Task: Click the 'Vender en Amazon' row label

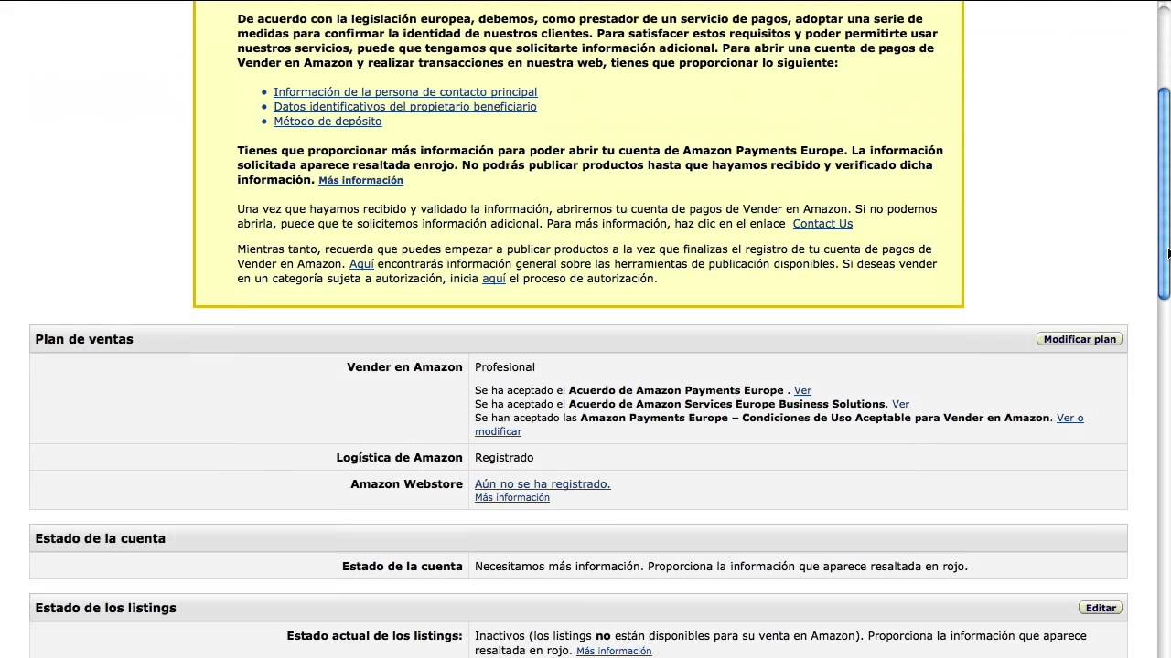Action: tap(404, 367)
